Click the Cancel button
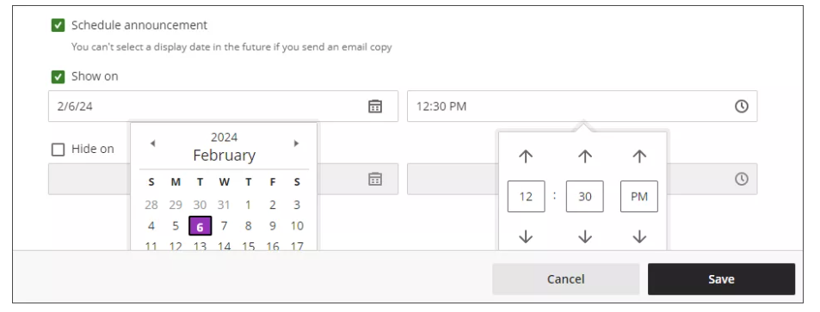This screenshot has width=820, height=312. click(x=566, y=279)
